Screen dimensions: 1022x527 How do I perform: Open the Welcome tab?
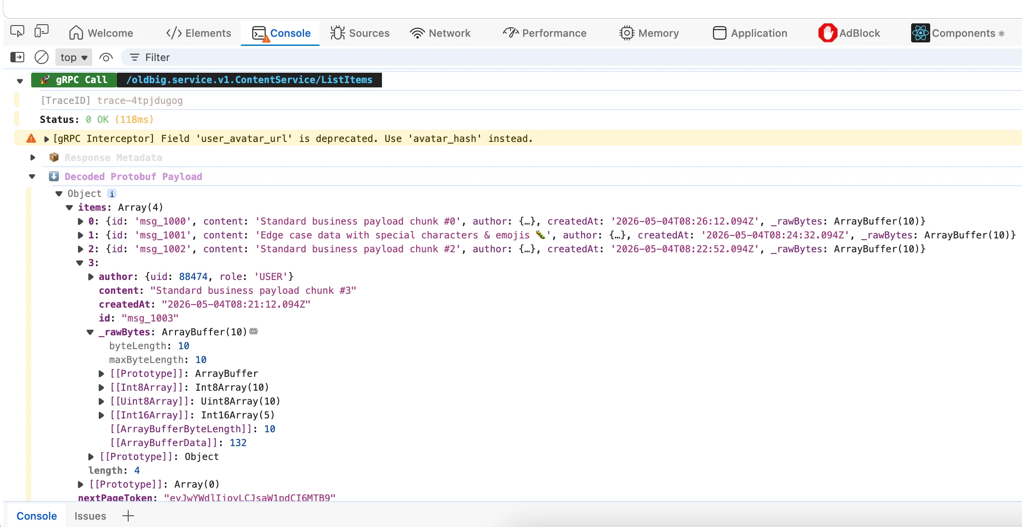pyautogui.click(x=101, y=33)
